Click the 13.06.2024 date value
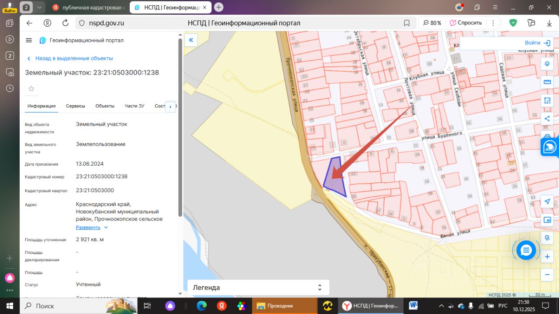Viewport: 559px width, 314px height. point(90,164)
